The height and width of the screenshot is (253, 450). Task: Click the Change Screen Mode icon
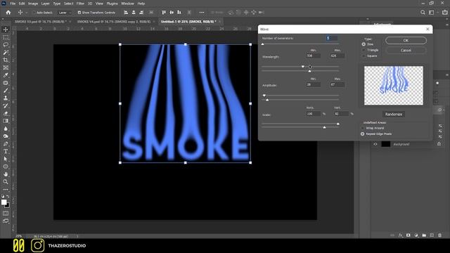[6, 221]
